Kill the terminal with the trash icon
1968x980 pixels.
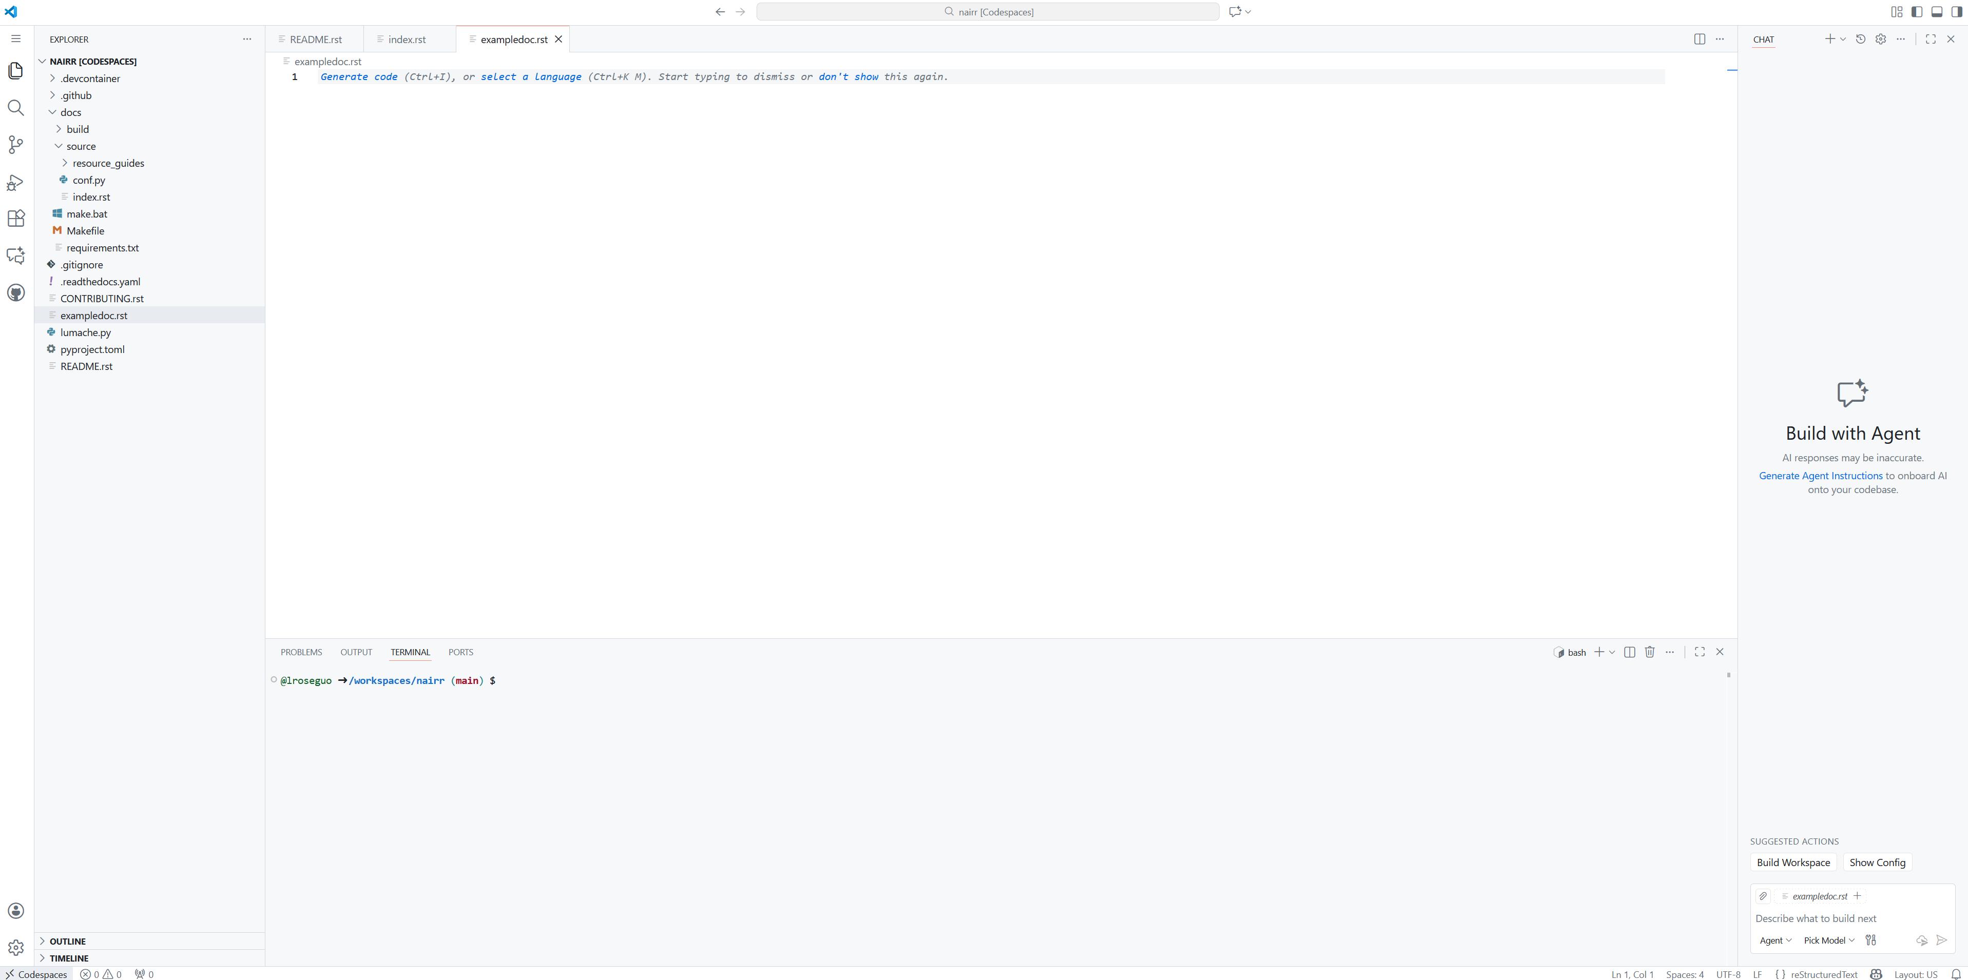click(1649, 652)
